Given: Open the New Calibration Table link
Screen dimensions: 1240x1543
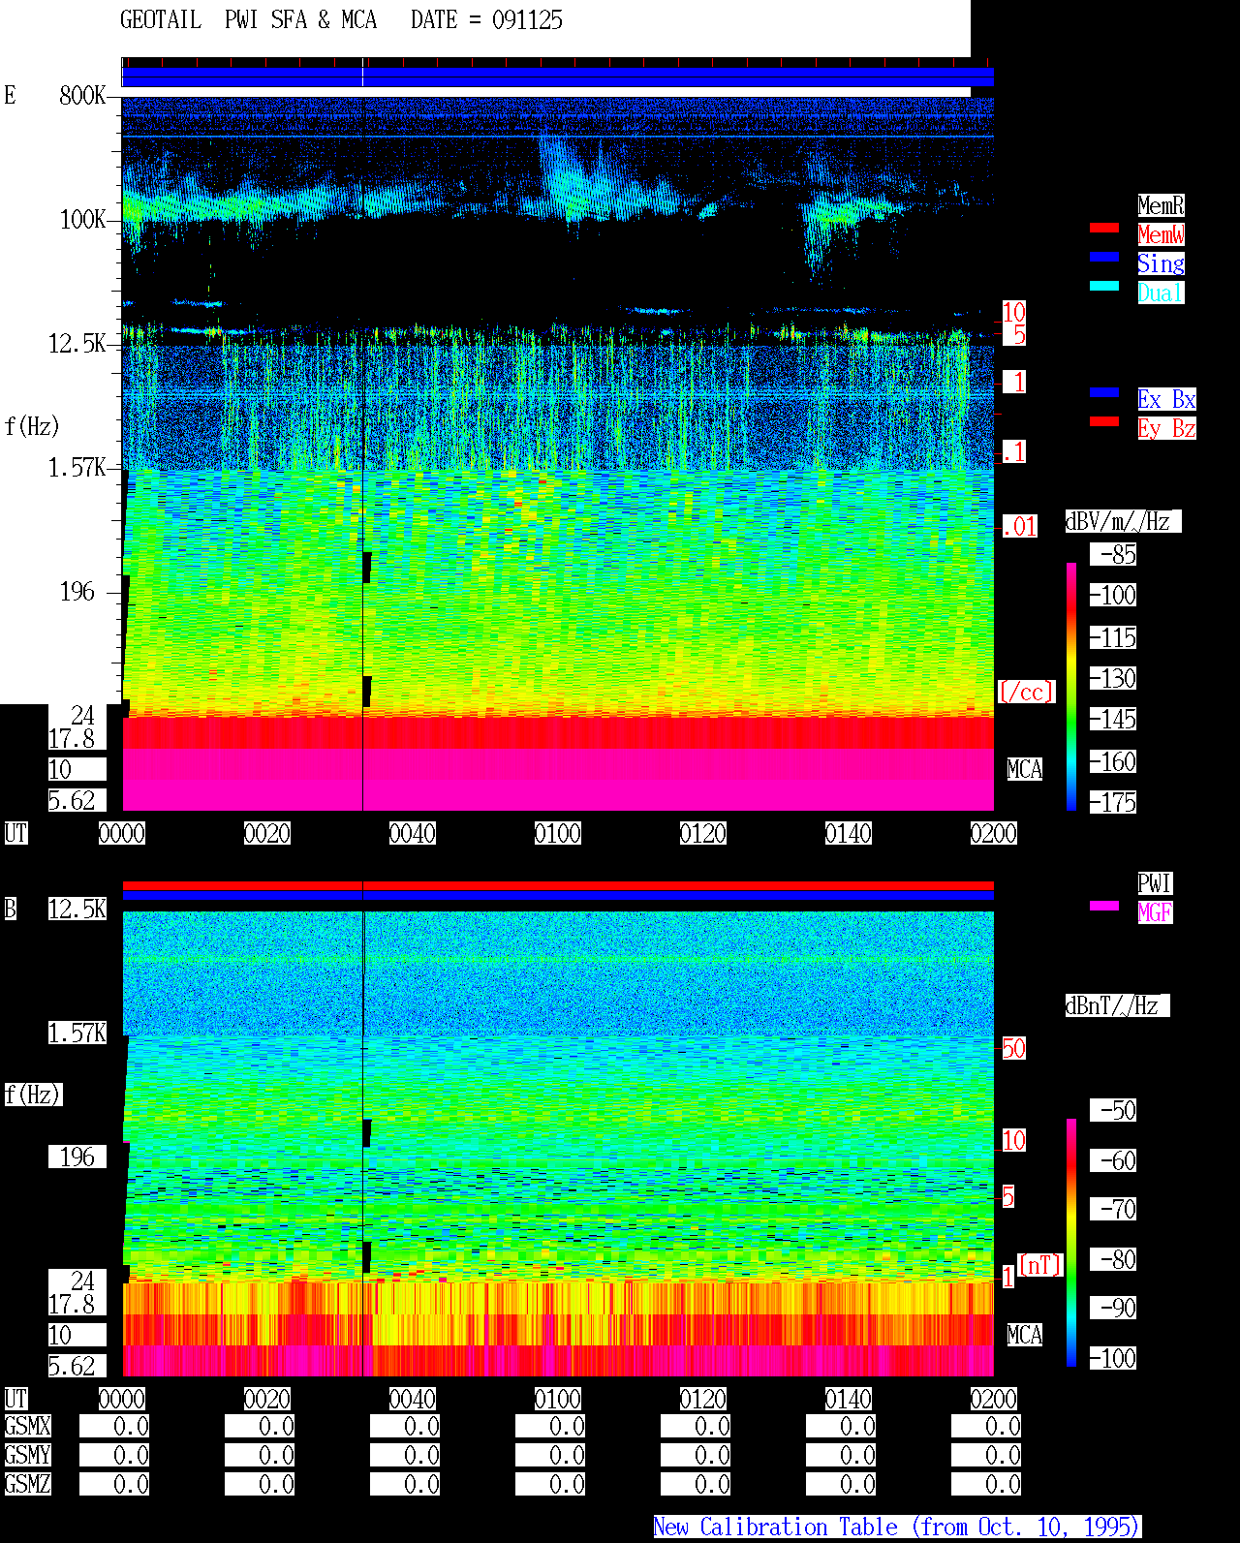Looking at the screenshot, I should point(897,1527).
